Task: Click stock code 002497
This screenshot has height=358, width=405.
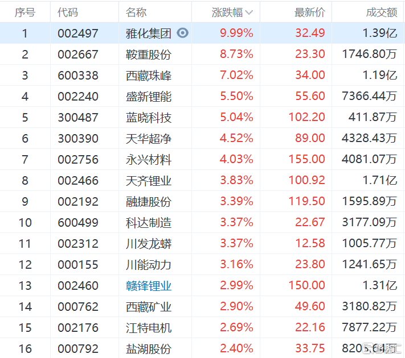Action: coord(78,34)
